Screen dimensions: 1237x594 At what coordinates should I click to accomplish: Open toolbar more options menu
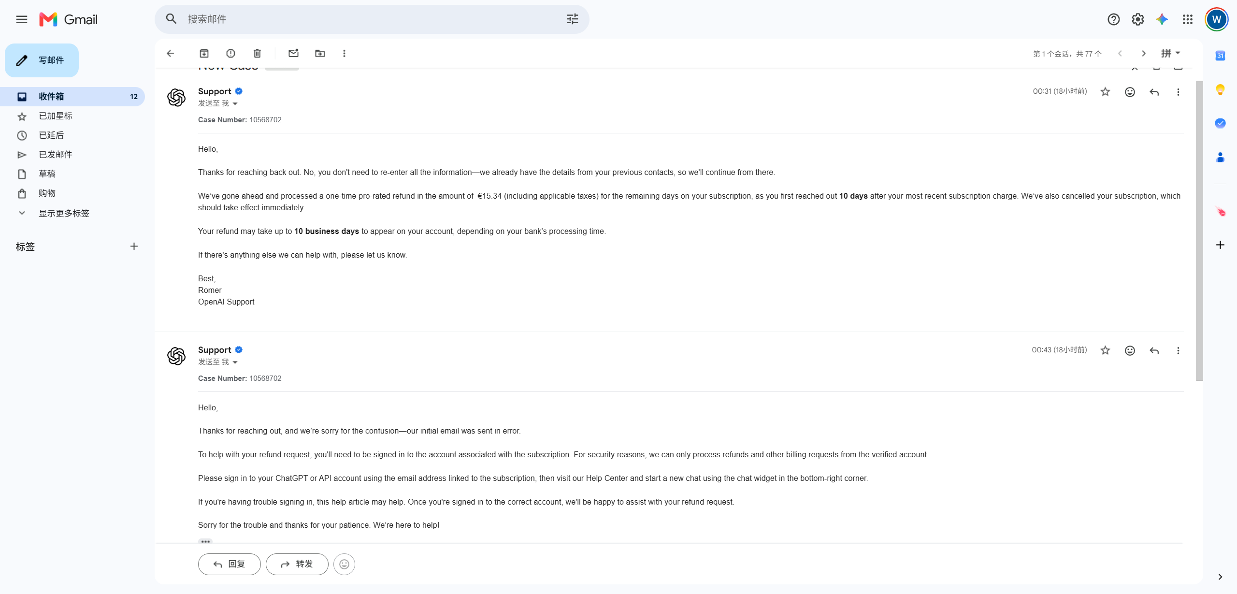344,53
